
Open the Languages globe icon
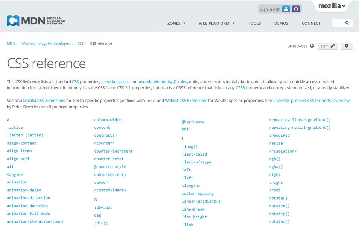tap(312, 46)
